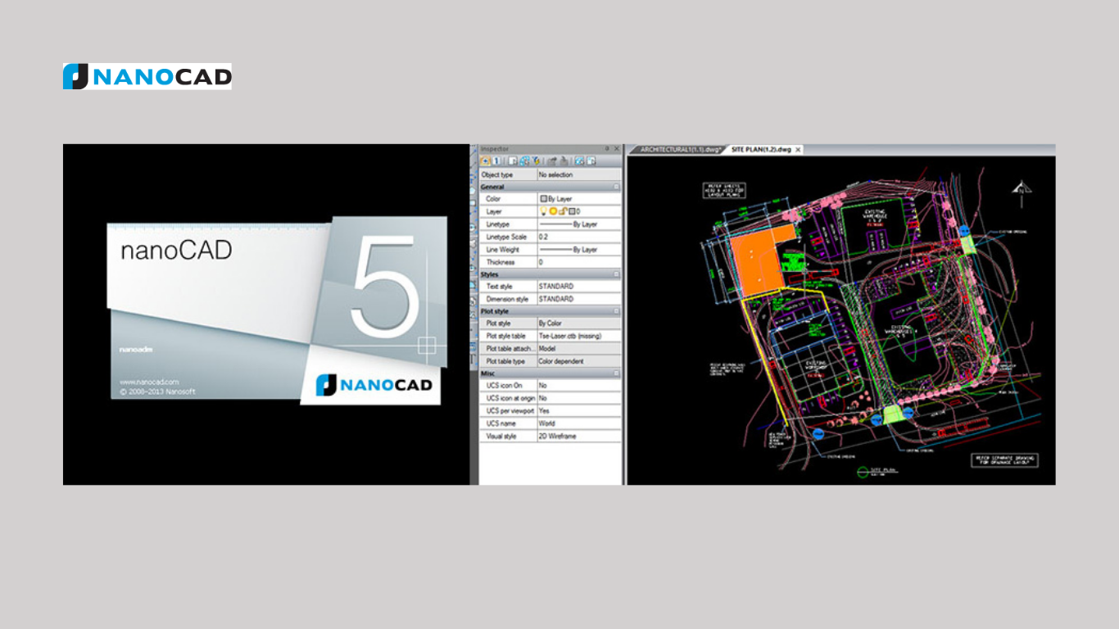Click the nanoCAD logo at top left
The height and width of the screenshot is (629, 1119).
(147, 76)
